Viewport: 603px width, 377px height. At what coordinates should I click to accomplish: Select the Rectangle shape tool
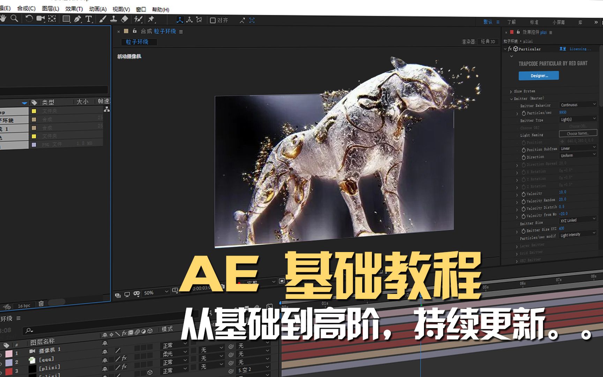coord(66,19)
